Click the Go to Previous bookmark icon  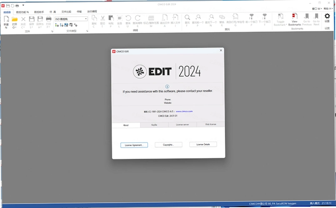307,16
